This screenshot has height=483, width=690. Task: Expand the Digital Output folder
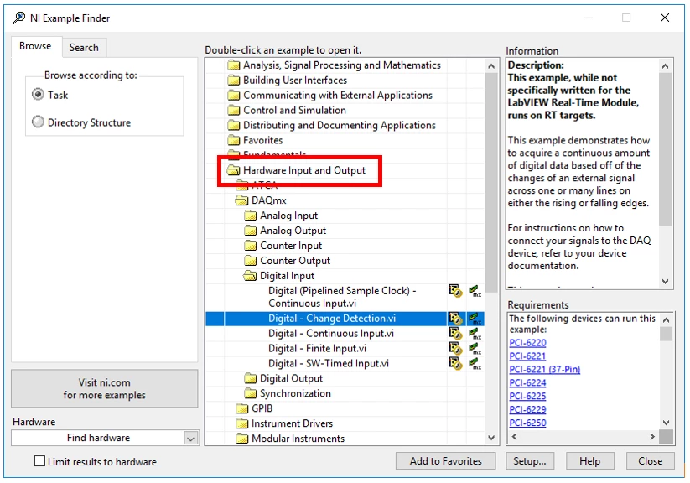click(x=251, y=379)
